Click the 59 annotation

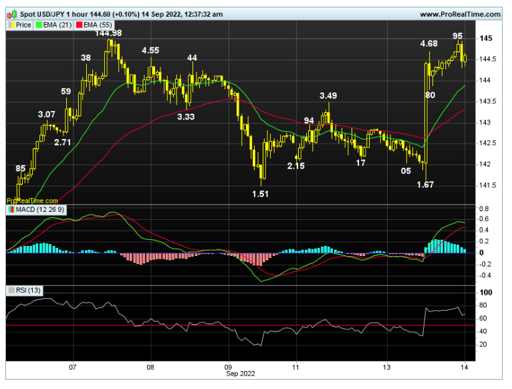66,92
